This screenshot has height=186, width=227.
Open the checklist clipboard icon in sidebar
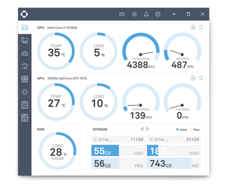[25, 105]
